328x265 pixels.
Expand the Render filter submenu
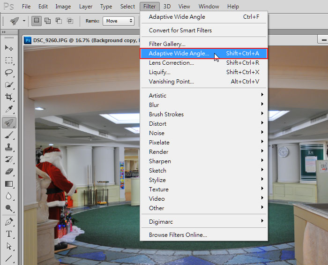coord(203,152)
